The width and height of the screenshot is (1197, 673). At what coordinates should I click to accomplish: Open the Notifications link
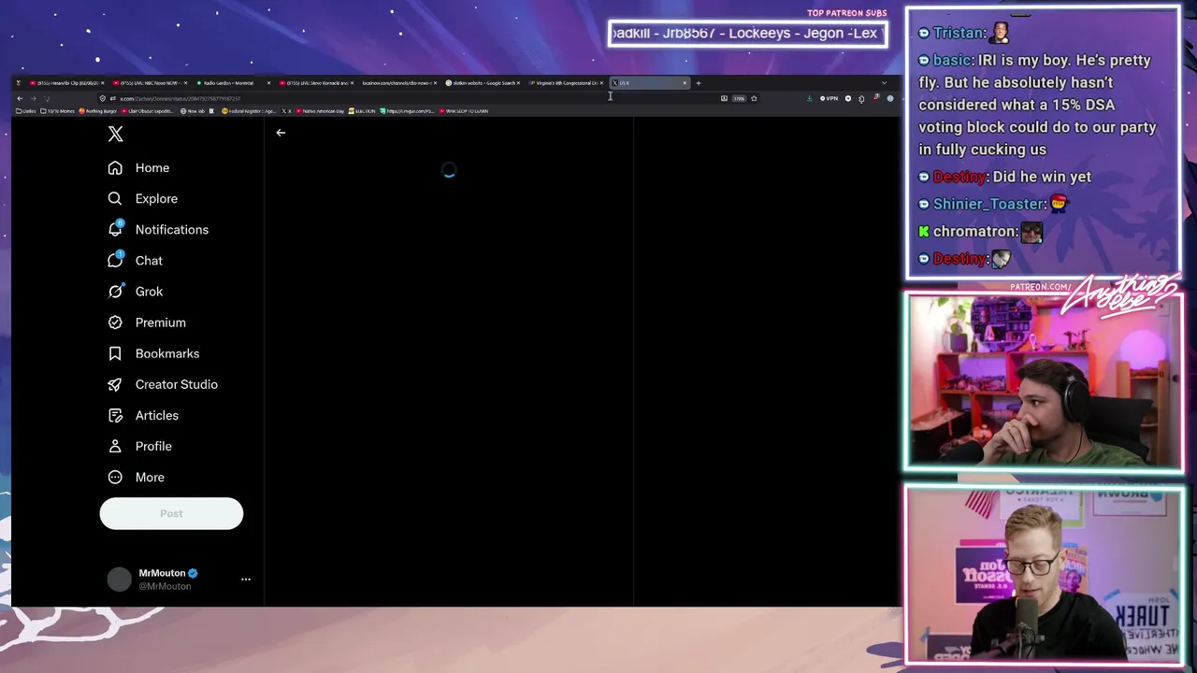(x=172, y=230)
